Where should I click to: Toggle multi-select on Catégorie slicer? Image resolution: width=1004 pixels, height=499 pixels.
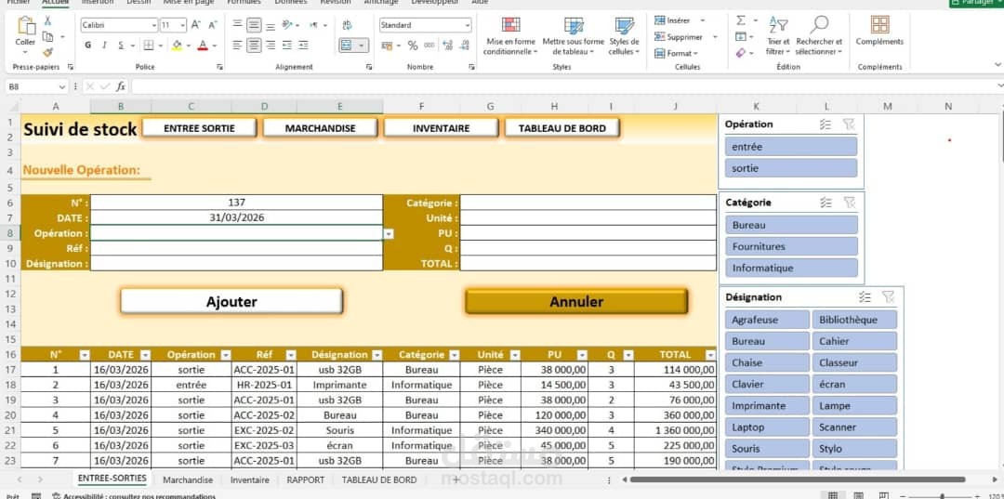click(826, 203)
